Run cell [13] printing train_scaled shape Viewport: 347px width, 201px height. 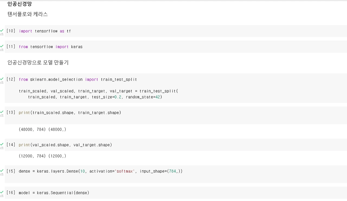coord(11,112)
